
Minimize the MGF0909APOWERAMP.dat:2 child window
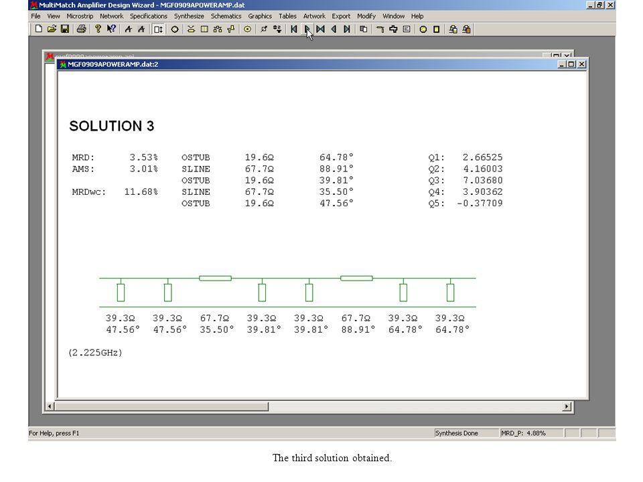click(x=562, y=64)
